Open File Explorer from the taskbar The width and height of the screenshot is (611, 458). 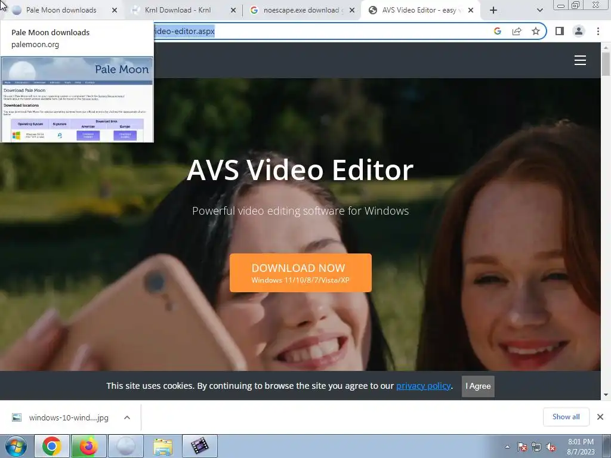coord(162,446)
